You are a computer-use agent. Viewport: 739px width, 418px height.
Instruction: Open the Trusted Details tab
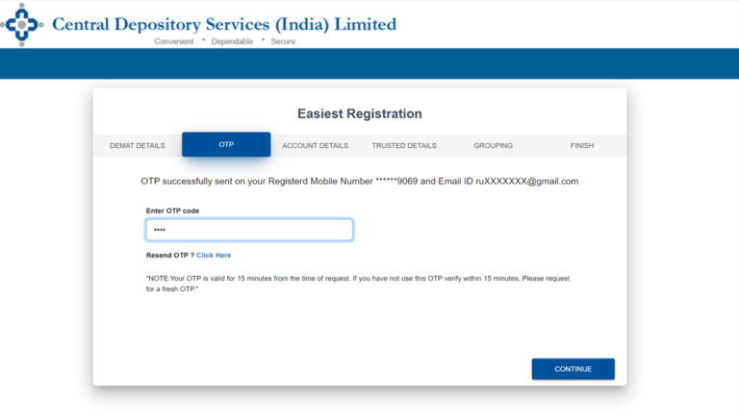coord(404,145)
